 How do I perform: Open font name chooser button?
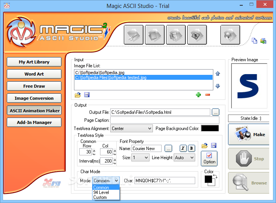click(x=168, y=148)
